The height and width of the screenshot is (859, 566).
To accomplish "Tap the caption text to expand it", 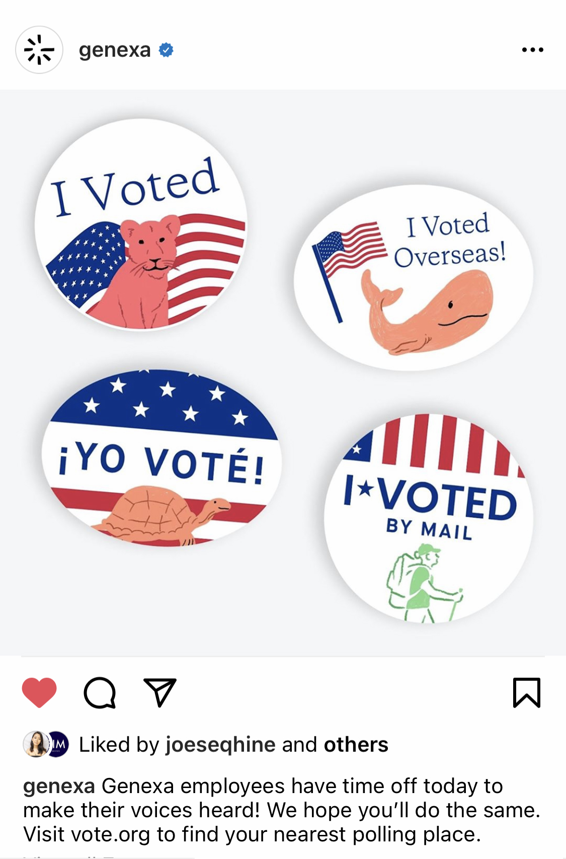I will (x=282, y=810).
